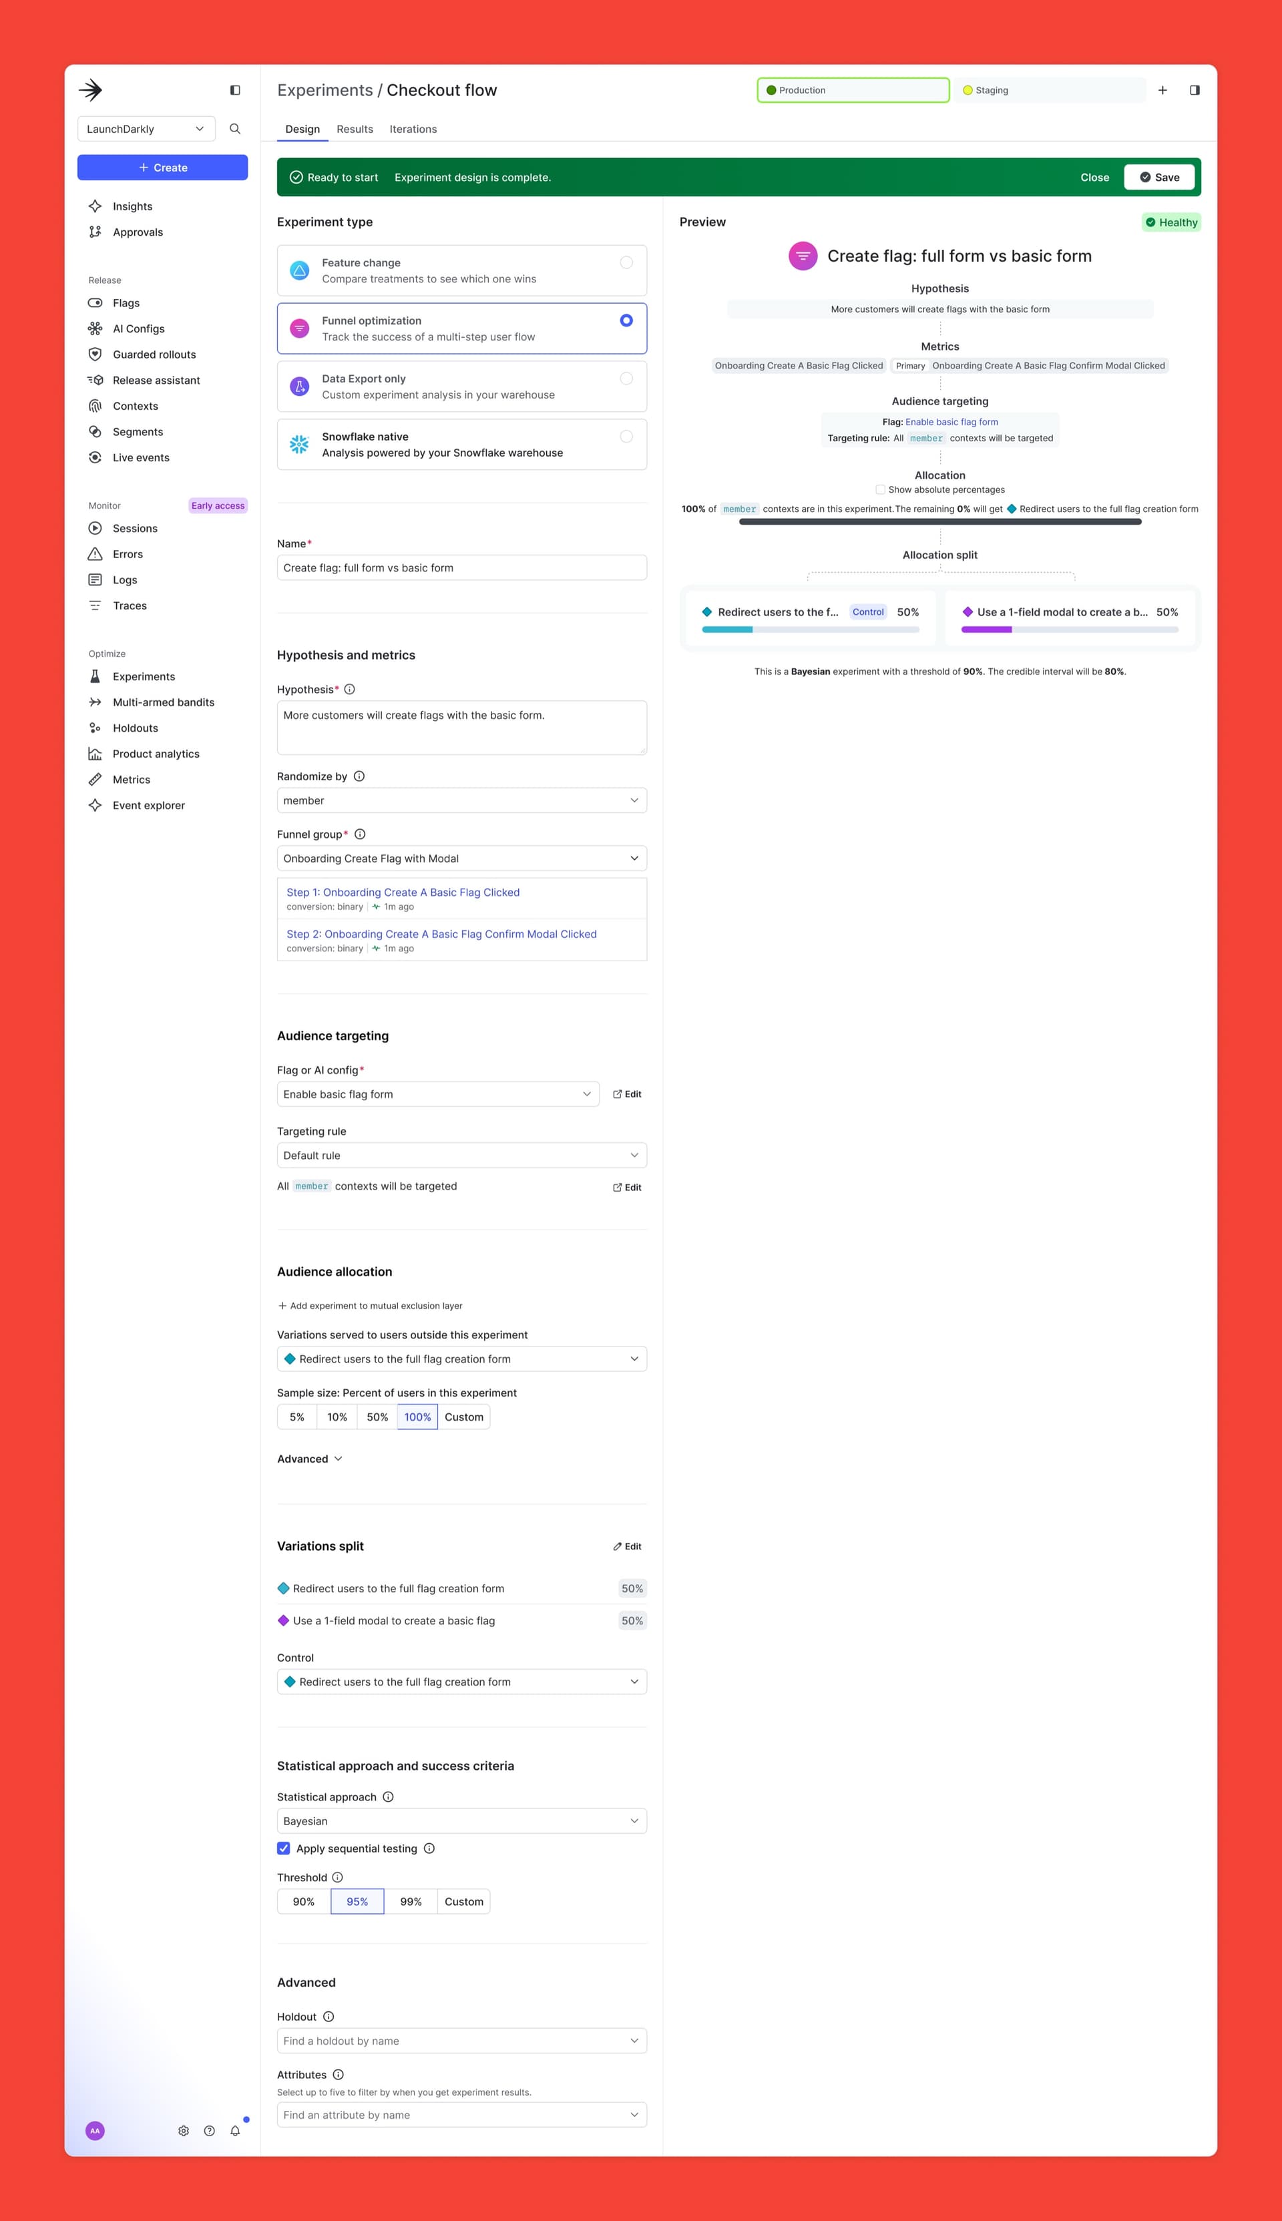The height and width of the screenshot is (2221, 1282).
Task: Open Traces in the sidebar
Action: click(x=130, y=605)
